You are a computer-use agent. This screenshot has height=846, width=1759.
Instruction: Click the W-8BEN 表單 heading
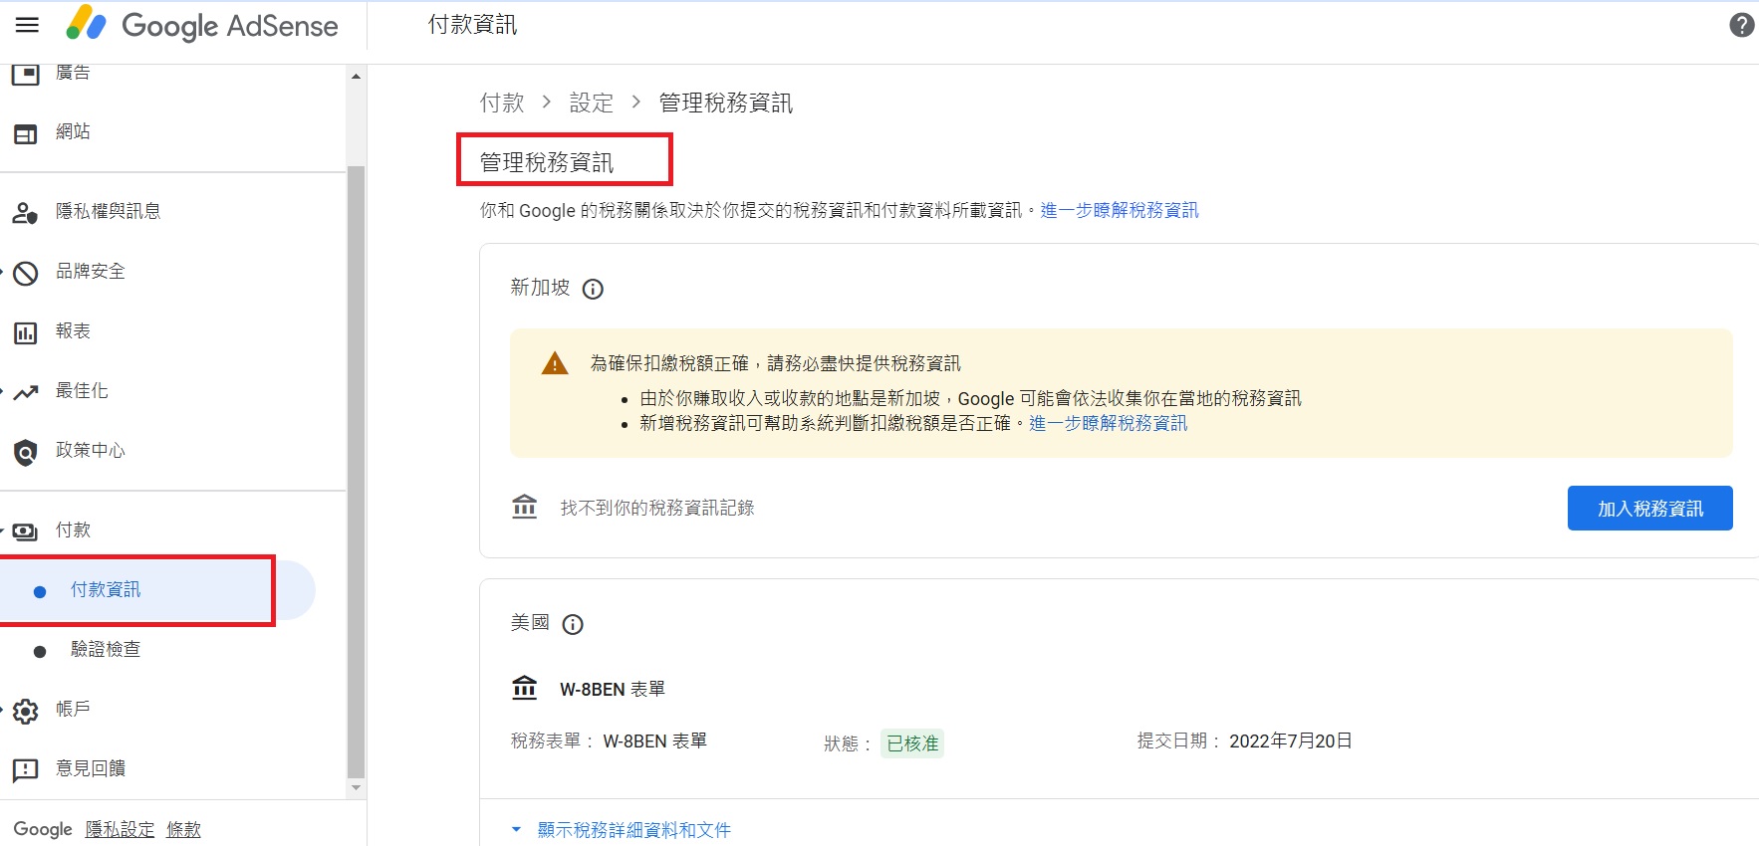tap(613, 689)
